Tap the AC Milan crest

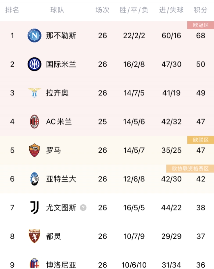pyautogui.click(x=34, y=122)
